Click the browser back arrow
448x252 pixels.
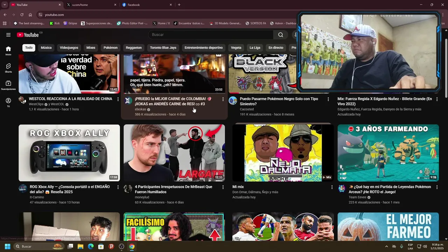[x=5, y=15]
